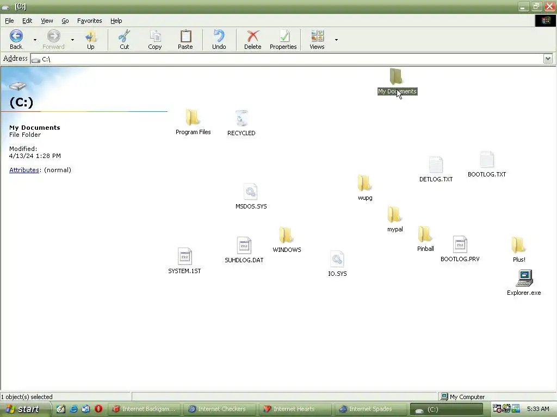The height and width of the screenshot is (417, 557).
Task: Go back with the Back arrow button
Action: [x=16, y=39]
